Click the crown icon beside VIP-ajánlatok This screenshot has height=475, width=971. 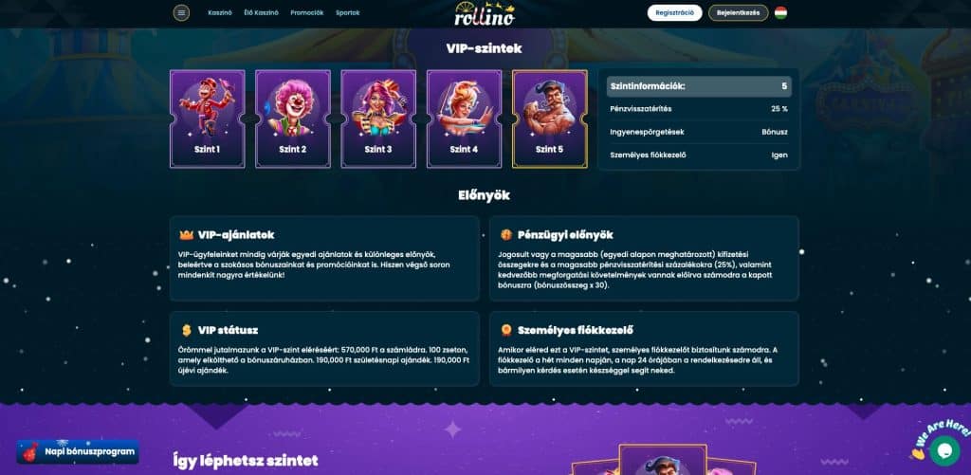[x=187, y=235]
